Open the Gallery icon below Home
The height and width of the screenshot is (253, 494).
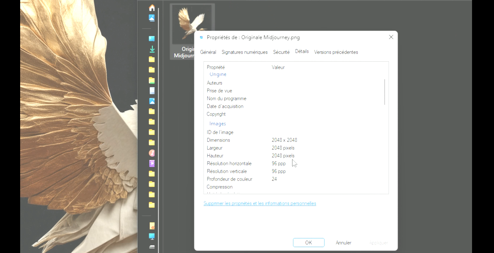click(152, 18)
